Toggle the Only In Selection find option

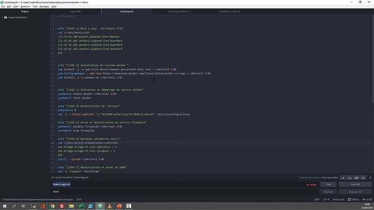[x=356, y=178]
